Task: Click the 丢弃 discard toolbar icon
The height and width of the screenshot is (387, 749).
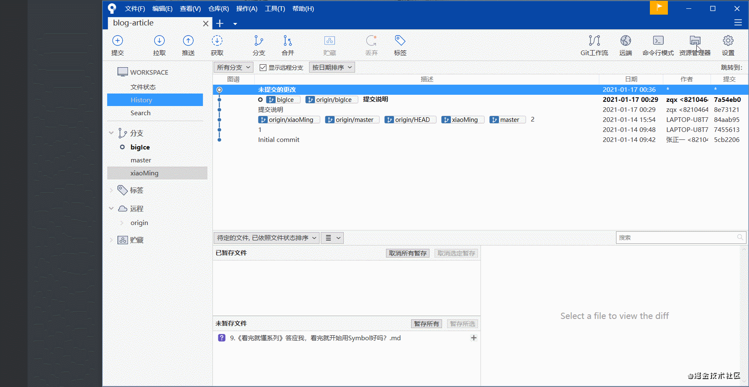Action: [x=371, y=40]
